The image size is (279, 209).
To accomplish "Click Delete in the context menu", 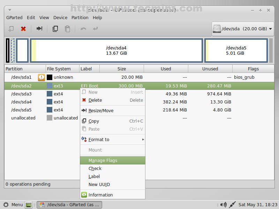I will coord(113,100).
